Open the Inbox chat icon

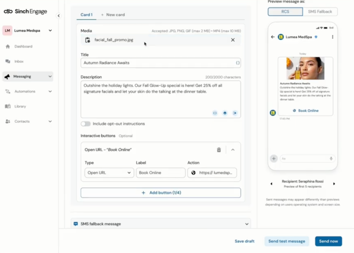8,61
